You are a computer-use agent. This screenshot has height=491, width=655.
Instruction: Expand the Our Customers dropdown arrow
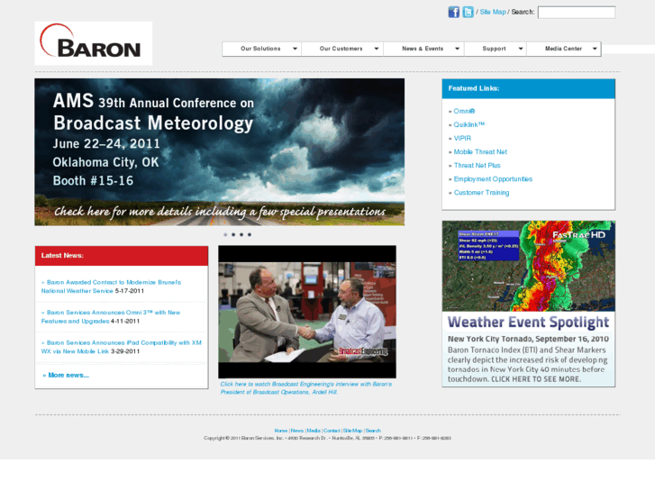pyautogui.click(x=377, y=49)
